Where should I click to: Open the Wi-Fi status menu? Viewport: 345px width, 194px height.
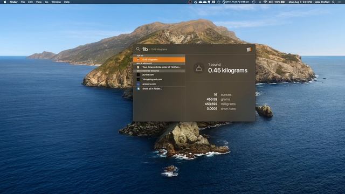[x=265, y=2]
